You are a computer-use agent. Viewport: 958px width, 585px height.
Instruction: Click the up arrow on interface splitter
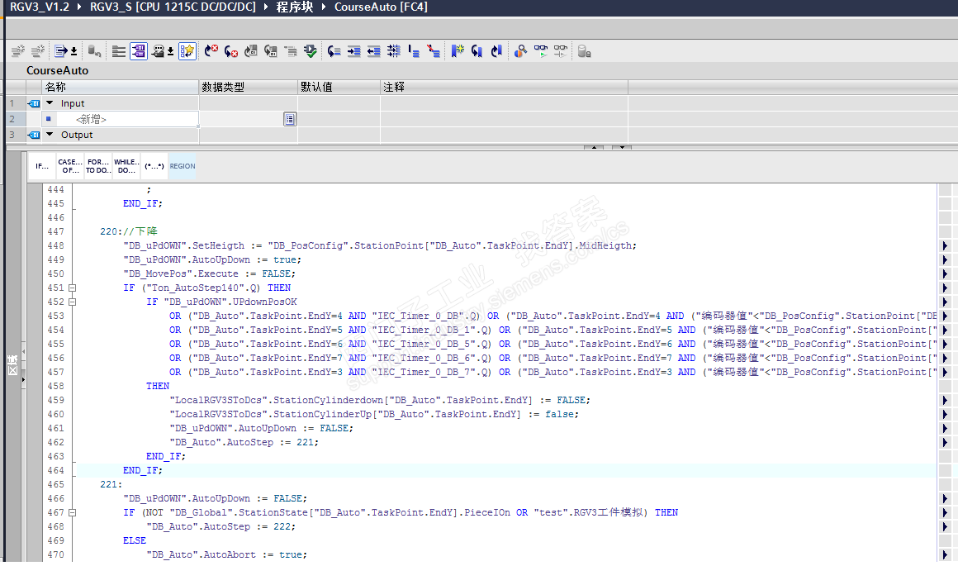click(x=594, y=147)
